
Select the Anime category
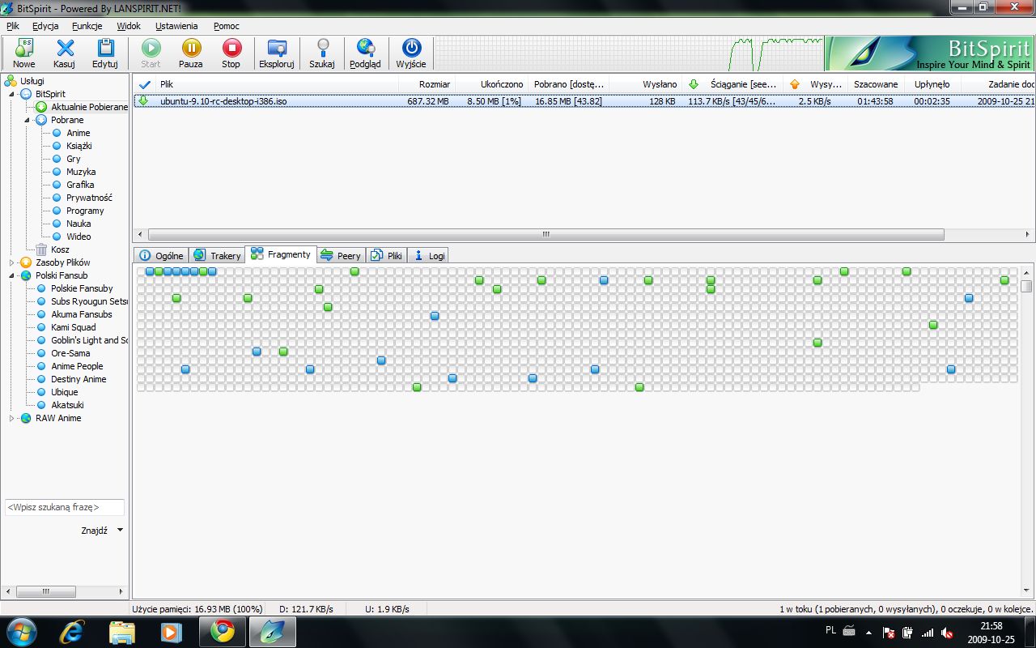(x=79, y=133)
